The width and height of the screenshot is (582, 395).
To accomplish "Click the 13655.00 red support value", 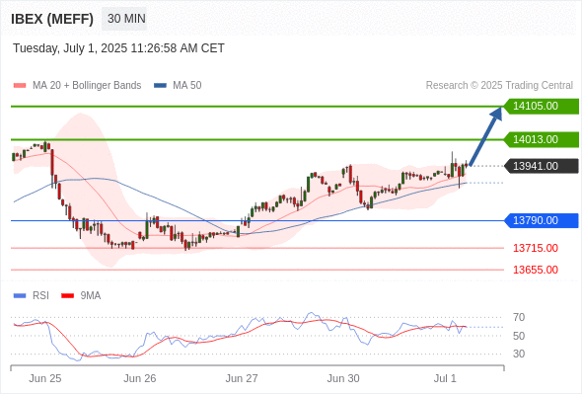I will pos(536,270).
